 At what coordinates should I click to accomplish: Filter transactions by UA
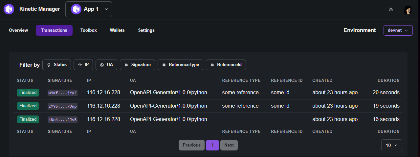106,65
